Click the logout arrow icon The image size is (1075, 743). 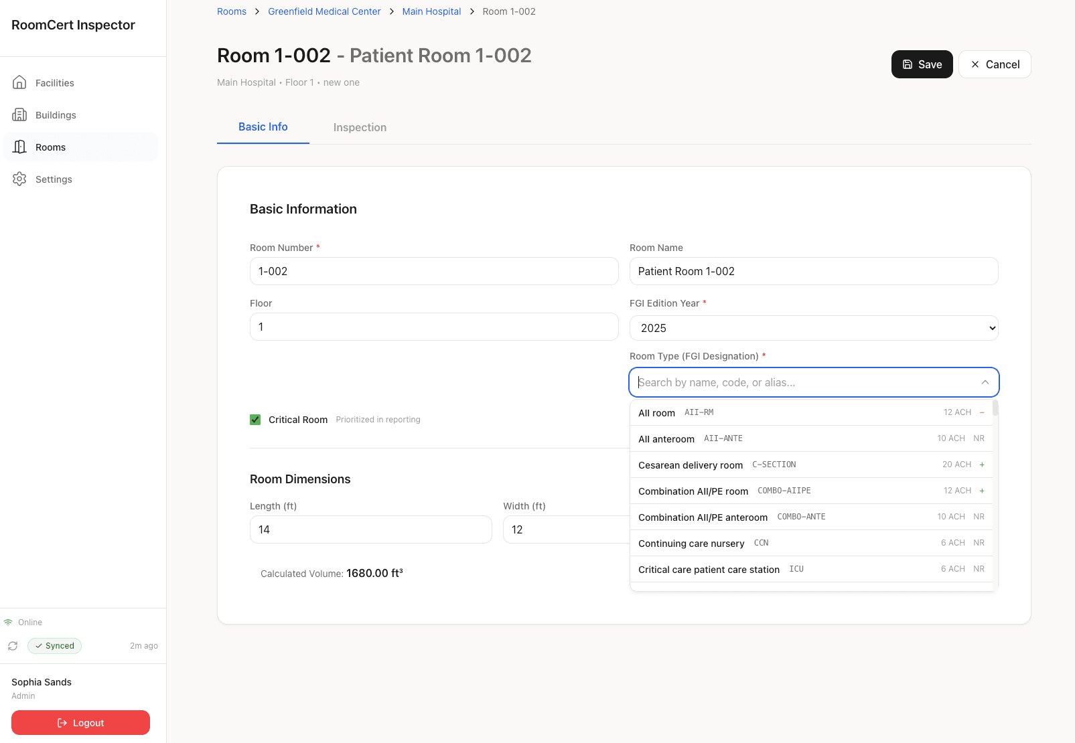pos(62,723)
